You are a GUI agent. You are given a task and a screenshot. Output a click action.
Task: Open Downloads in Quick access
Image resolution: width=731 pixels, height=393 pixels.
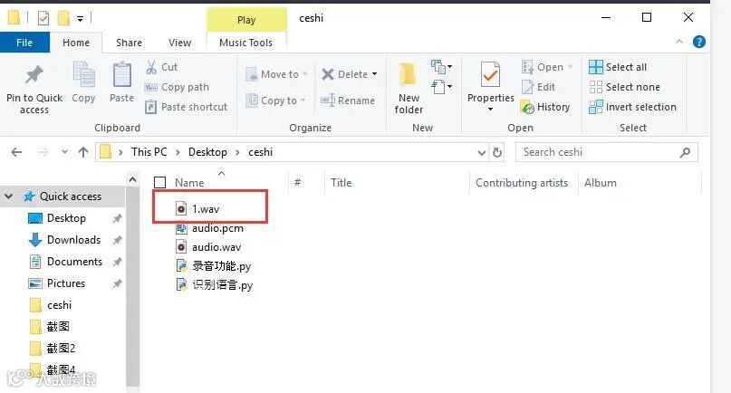click(x=65, y=240)
